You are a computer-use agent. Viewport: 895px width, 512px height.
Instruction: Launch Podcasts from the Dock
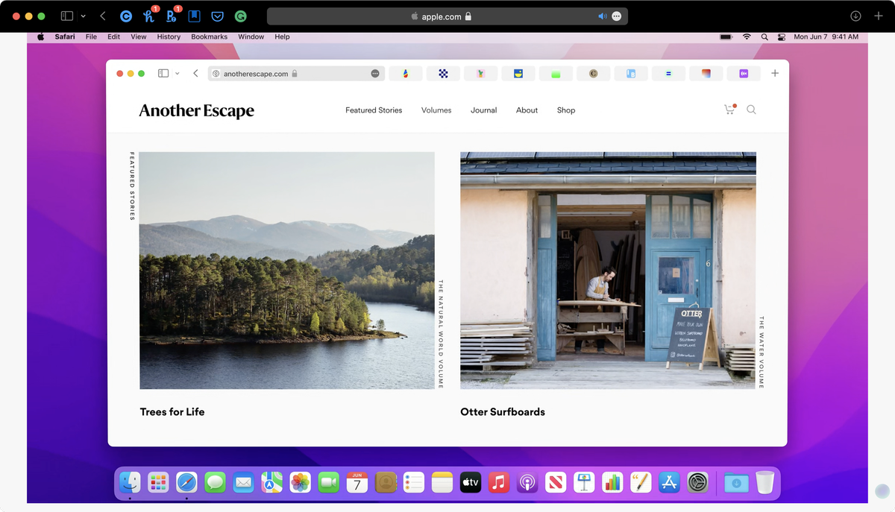[x=527, y=482]
